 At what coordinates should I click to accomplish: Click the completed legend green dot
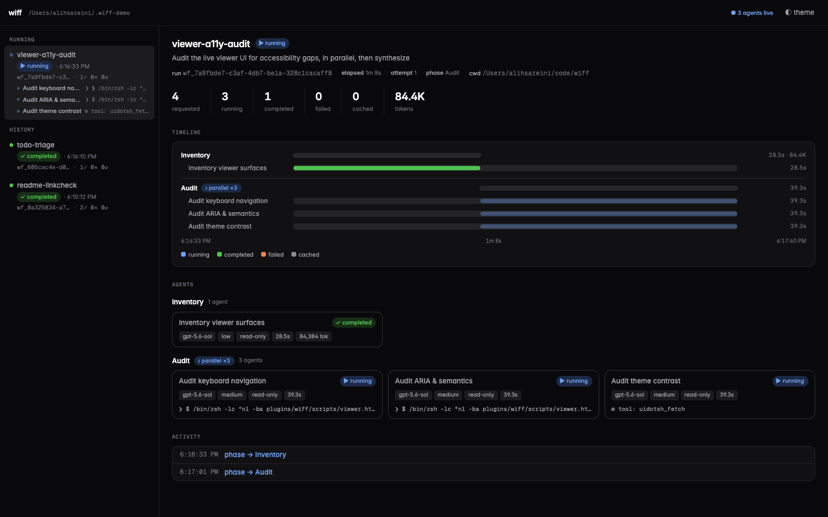click(x=219, y=255)
